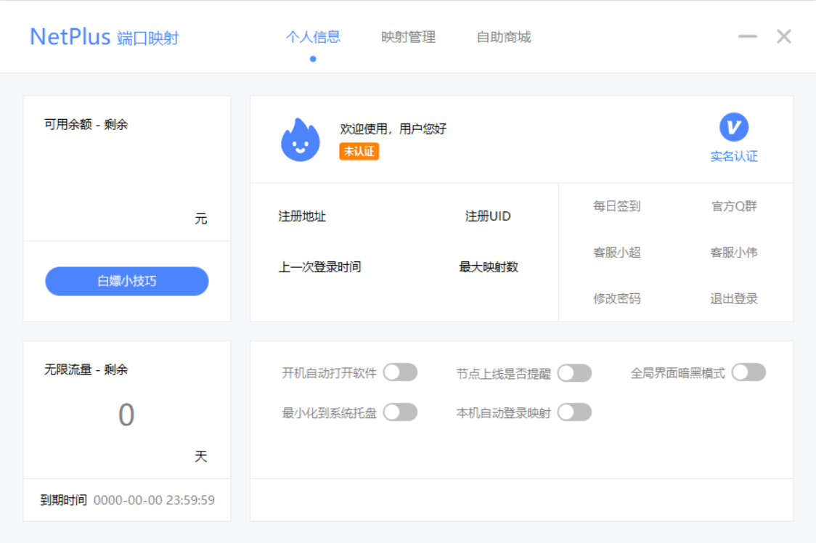Click 修改密码 to change password

pyautogui.click(x=616, y=298)
